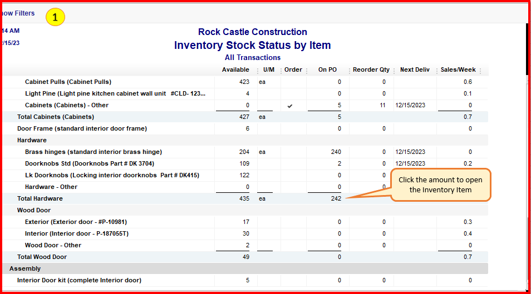The height and width of the screenshot is (294, 531).
Task: Select the Available column header
Action: tap(235, 69)
